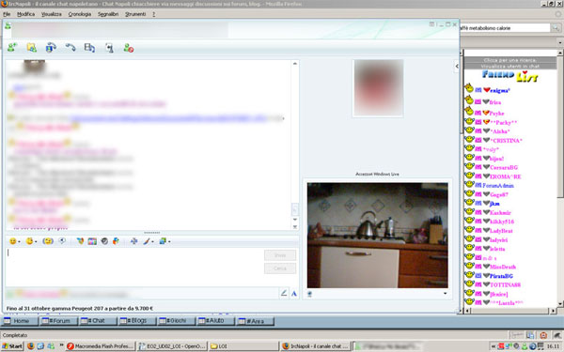Open the webcam options dropdown arrow
This screenshot has width=564, height=352.
tap(445, 294)
